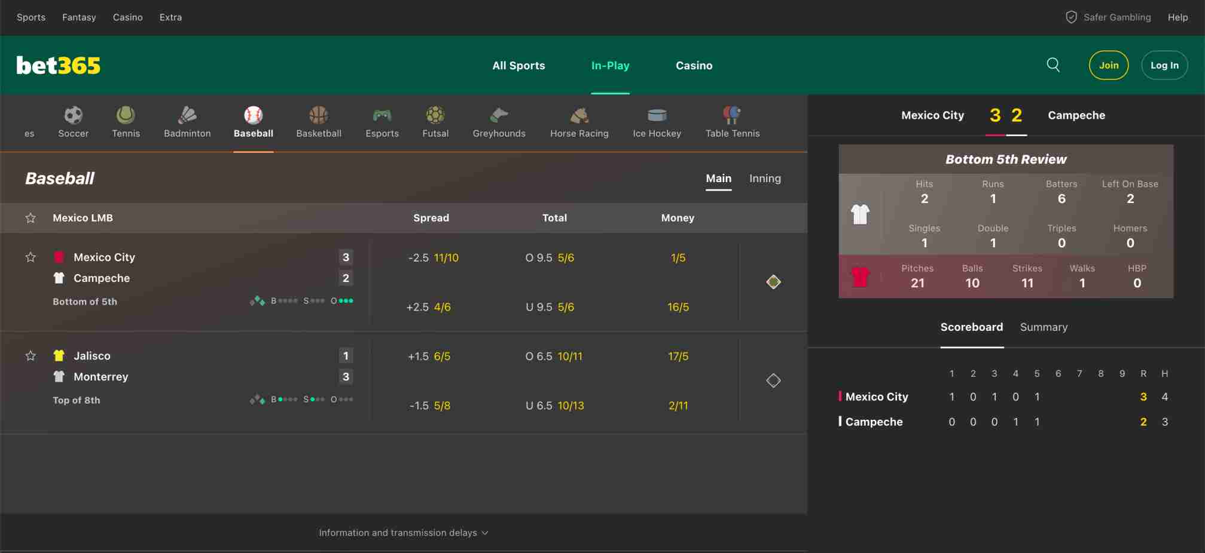The image size is (1205, 553).
Task: Bet Monterrey money line 2/11
Action: [678, 405]
